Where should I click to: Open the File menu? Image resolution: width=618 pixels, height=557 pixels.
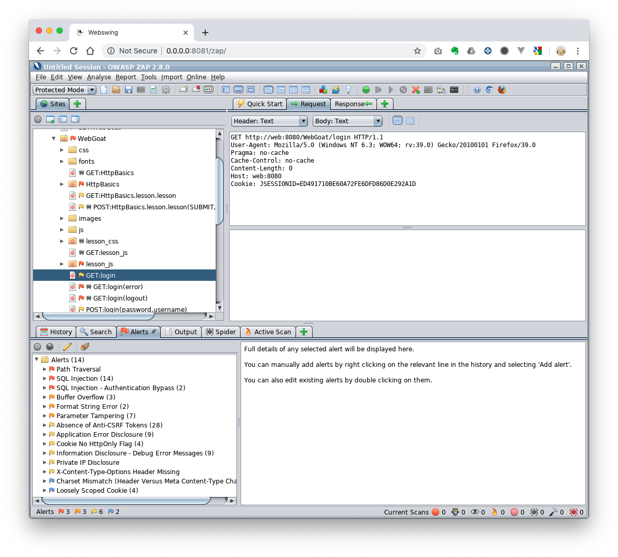click(x=40, y=77)
